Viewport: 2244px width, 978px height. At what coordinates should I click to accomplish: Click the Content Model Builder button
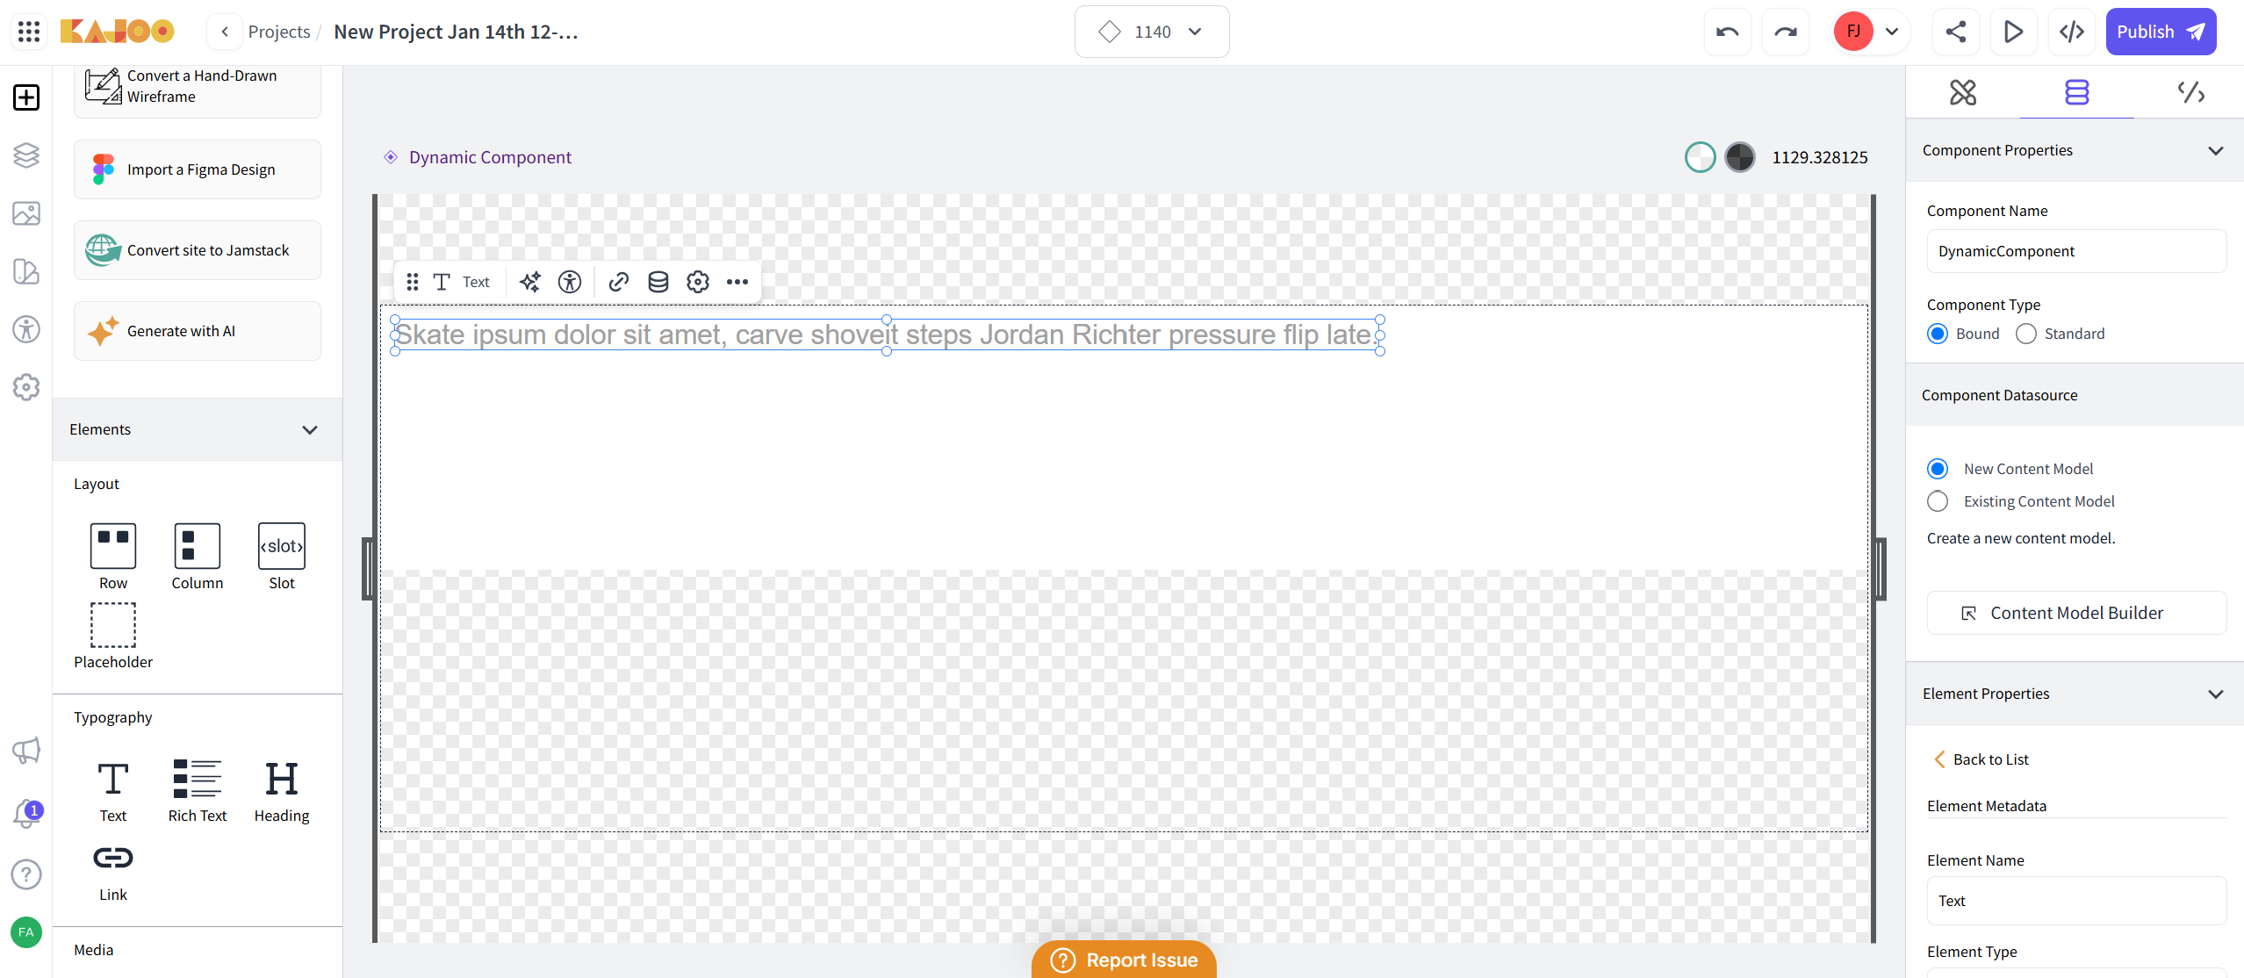(x=2076, y=613)
